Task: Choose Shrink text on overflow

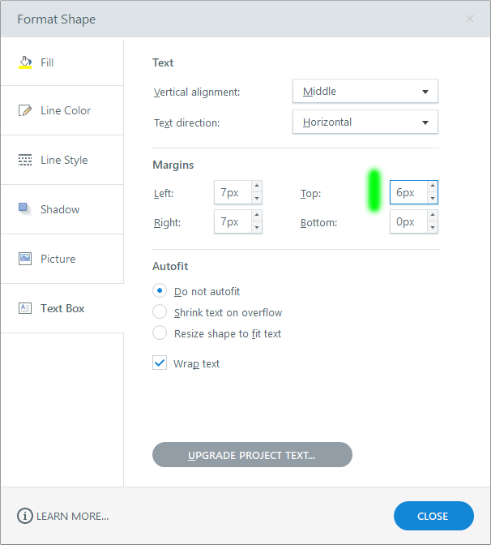Action: point(160,312)
